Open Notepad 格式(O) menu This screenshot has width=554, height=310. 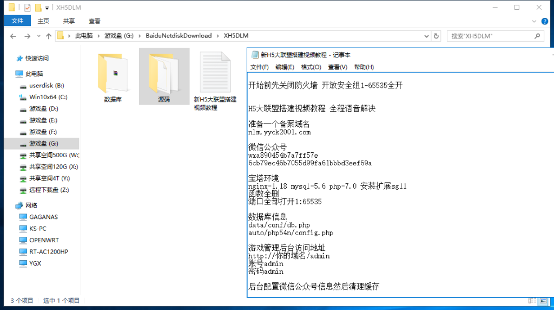point(311,67)
